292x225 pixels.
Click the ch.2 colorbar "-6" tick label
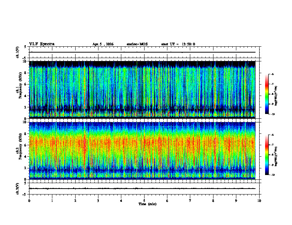coord(272,135)
